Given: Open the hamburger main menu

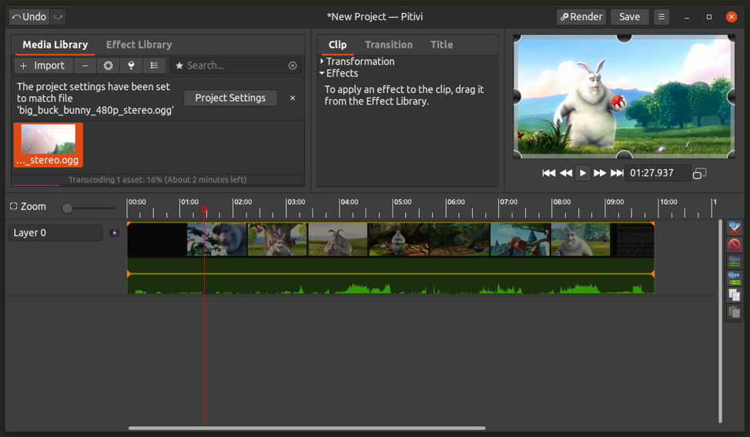Looking at the screenshot, I should point(661,17).
